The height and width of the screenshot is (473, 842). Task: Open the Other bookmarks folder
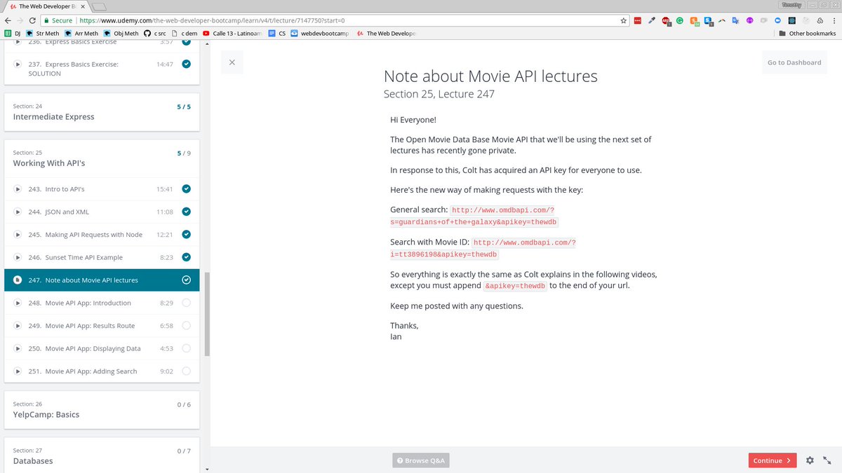point(807,33)
